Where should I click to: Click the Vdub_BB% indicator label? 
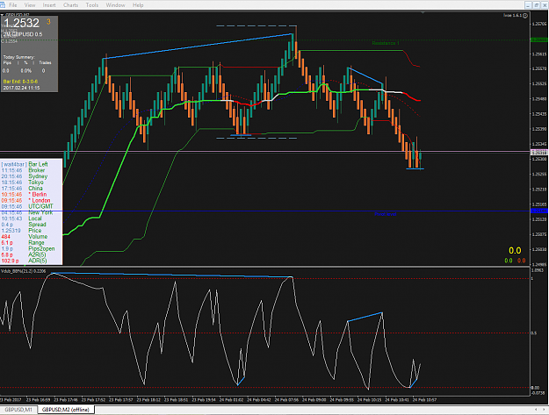click(24, 271)
